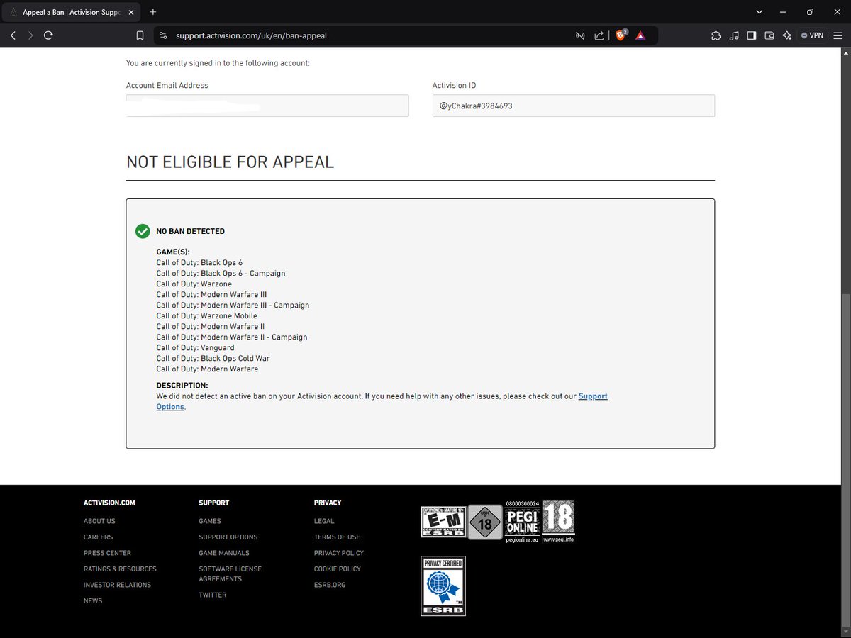This screenshot has height=638, width=851.
Task: Select the Call of Duty: Black Ops 6 - Campaign line
Action: 221,274
